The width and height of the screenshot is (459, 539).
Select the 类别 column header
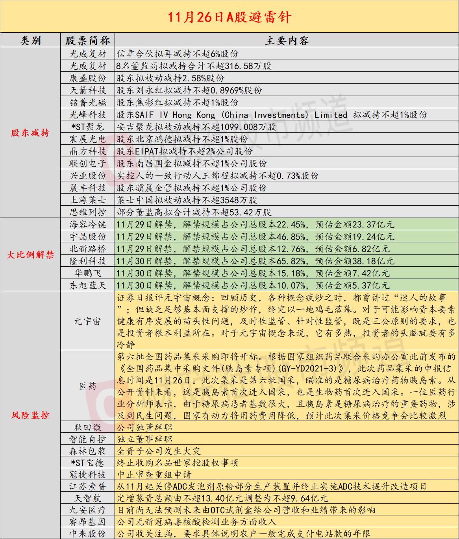point(30,41)
